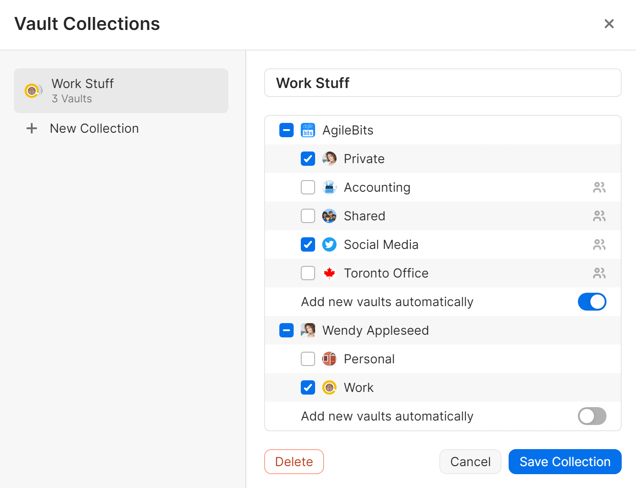Enable Wendy Appleseed add new vaults automatically switch
Screen dimensions: 636x488
tap(592, 416)
